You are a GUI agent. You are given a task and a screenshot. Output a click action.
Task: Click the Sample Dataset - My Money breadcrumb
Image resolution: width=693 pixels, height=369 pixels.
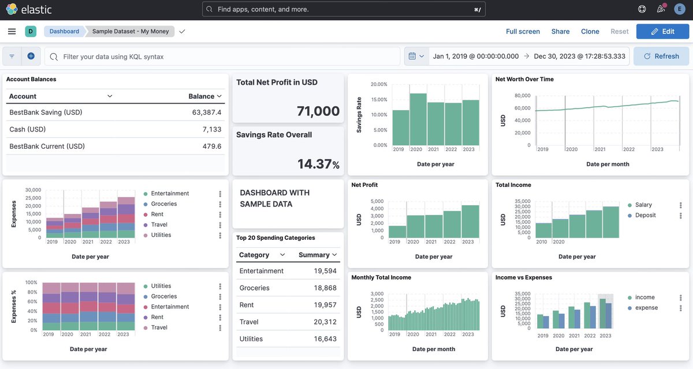pos(131,31)
